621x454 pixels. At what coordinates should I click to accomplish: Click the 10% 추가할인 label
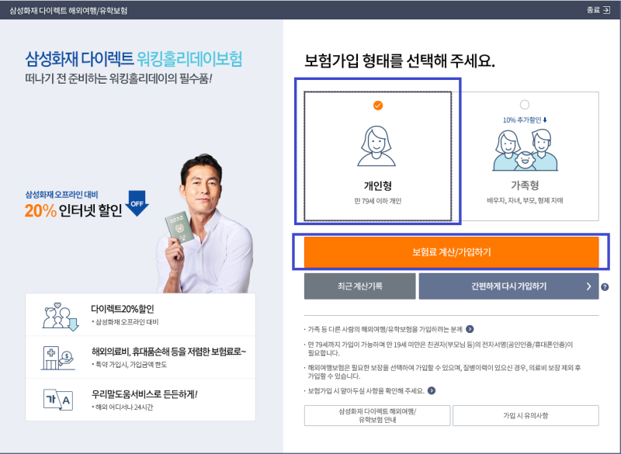tap(525, 120)
